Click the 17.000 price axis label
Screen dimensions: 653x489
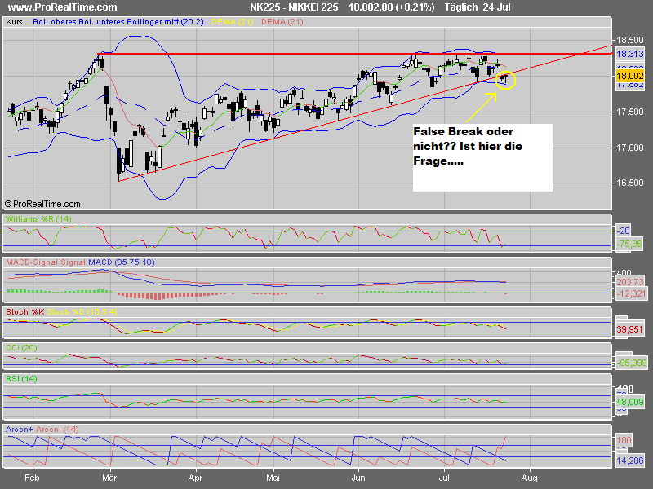tap(629, 148)
